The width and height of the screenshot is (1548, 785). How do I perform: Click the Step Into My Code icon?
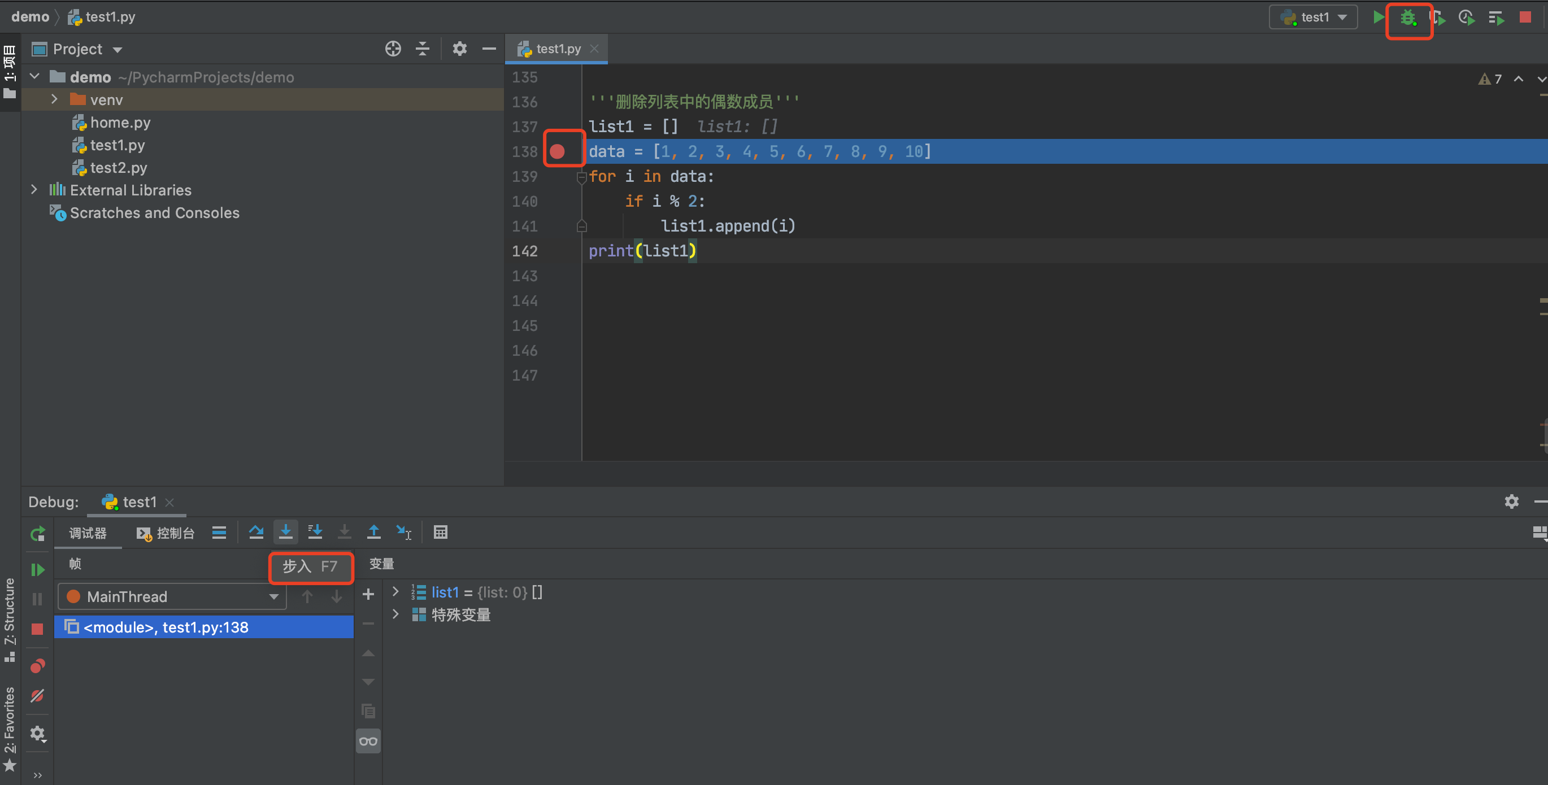tap(315, 532)
